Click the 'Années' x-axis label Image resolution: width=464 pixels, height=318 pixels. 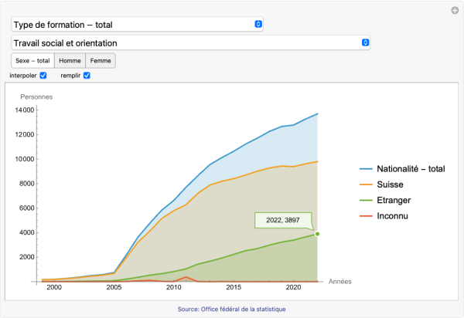pyautogui.click(x=341, y=281)
